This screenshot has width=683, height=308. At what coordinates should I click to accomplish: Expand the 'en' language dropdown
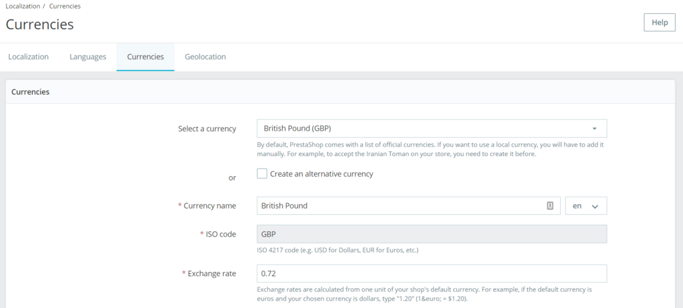(586, 206)
